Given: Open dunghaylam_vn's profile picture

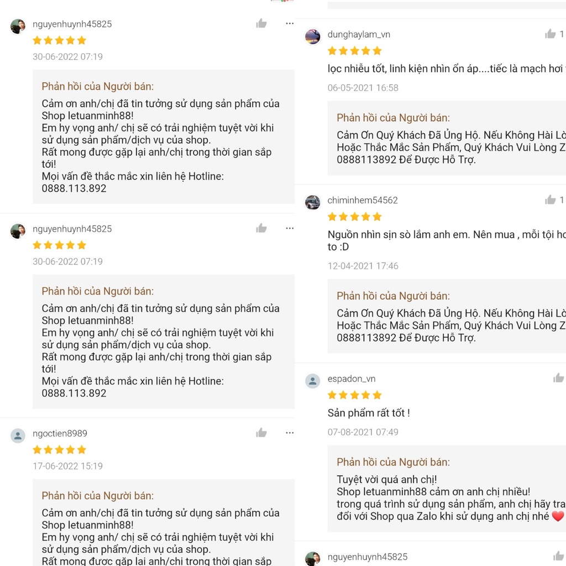Looking at the screenshot, I should pos(313,36).
